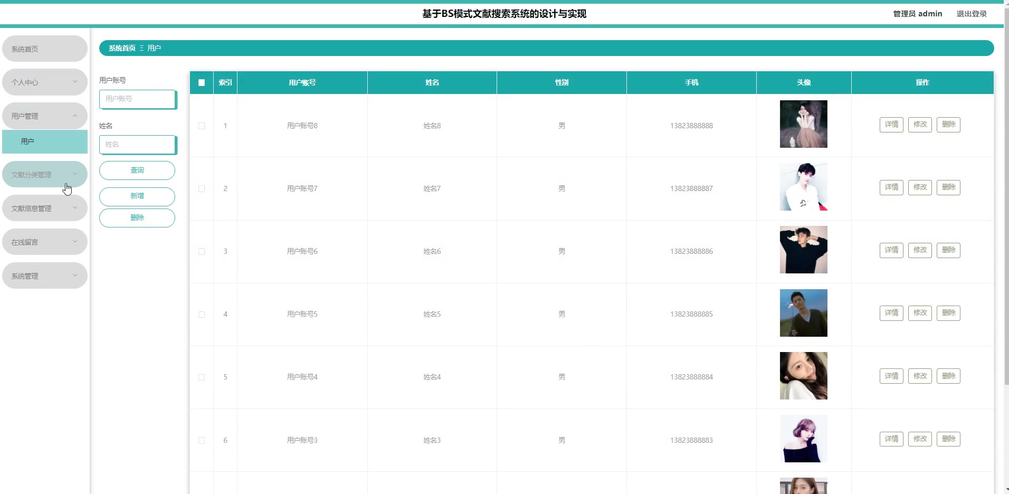The image size is (1009, 494).
Task: Expand the 在线留言 sidebar menu
Action: (45, 242)
